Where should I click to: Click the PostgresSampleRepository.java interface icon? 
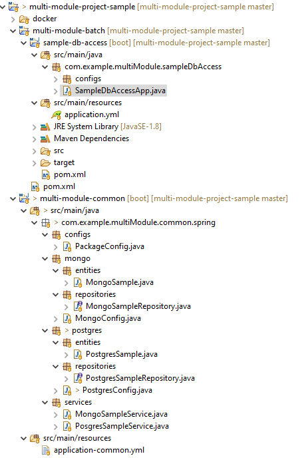pos(78,378)
